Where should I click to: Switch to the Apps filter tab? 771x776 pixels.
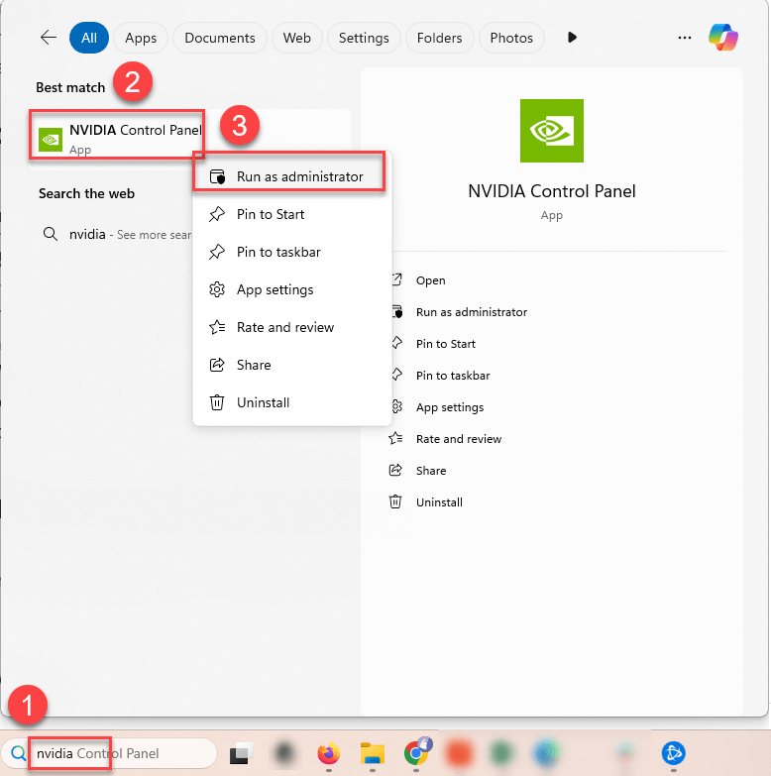tap(141, 38)
